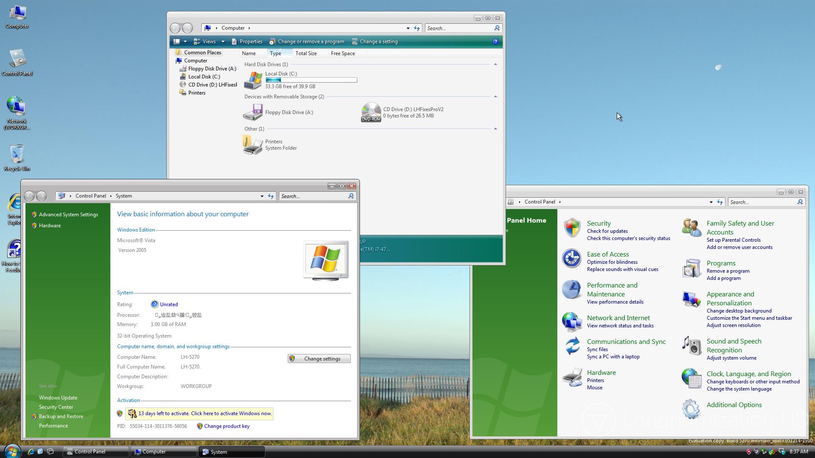Click the Ease of Access icon
This screenshot has height=458, width=815.
coord(571,258)
